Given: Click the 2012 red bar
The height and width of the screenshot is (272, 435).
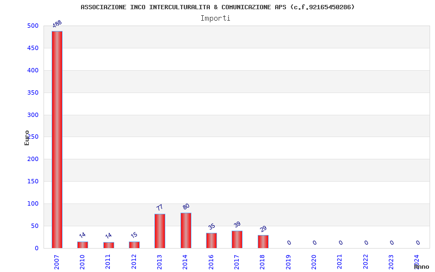Looking at the screenshot, I should point(134,245).
